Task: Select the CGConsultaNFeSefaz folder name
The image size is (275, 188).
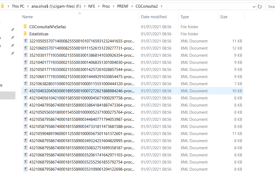Action: (48, 27)
